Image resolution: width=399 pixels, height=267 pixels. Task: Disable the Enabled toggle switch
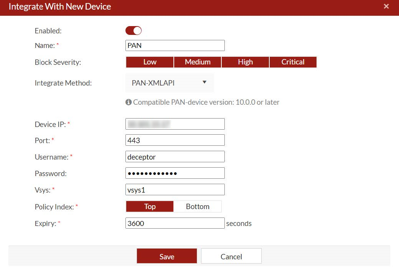click(134, 30)
